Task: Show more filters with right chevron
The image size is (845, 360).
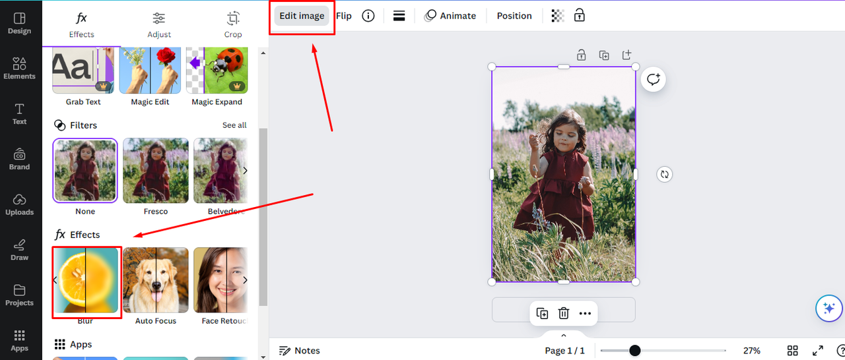Action: (x=246, y=171)
